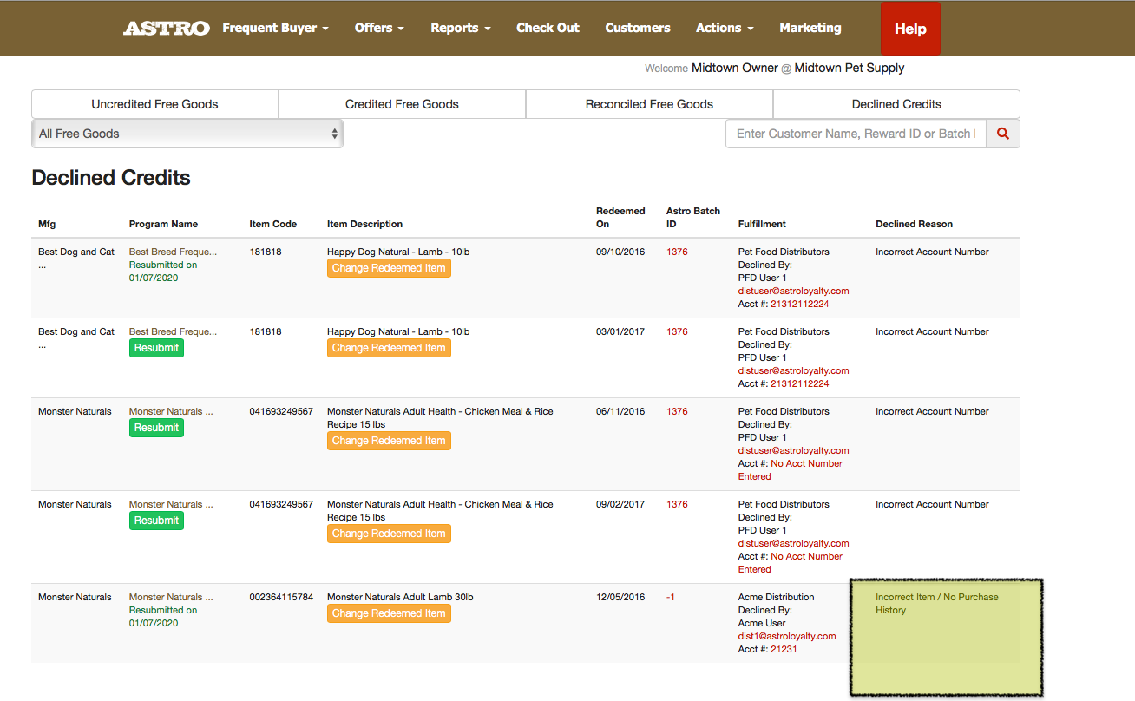This screenshot has width=1135, height=701.
Task: Click the Mfg column header
Action: tap(47, 224)
